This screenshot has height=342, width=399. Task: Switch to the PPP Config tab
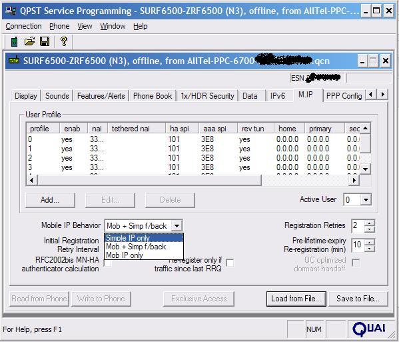point(344,96)
